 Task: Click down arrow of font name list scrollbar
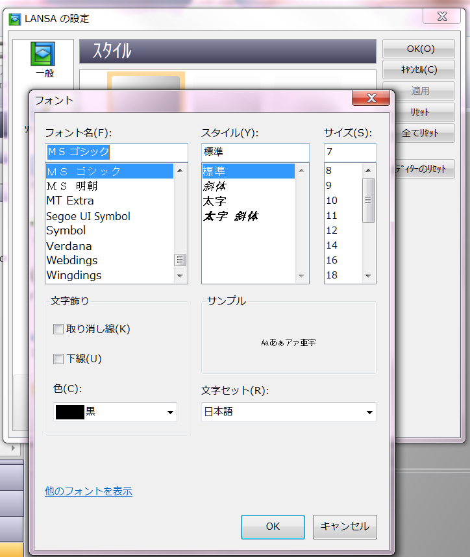[180, 276]
